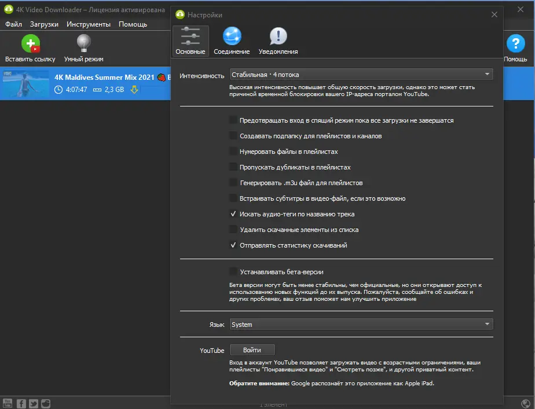Uncheck Искать аудио-теги по названию трека
The width and height of the screenshot is (535, 409).
(233, 213)
